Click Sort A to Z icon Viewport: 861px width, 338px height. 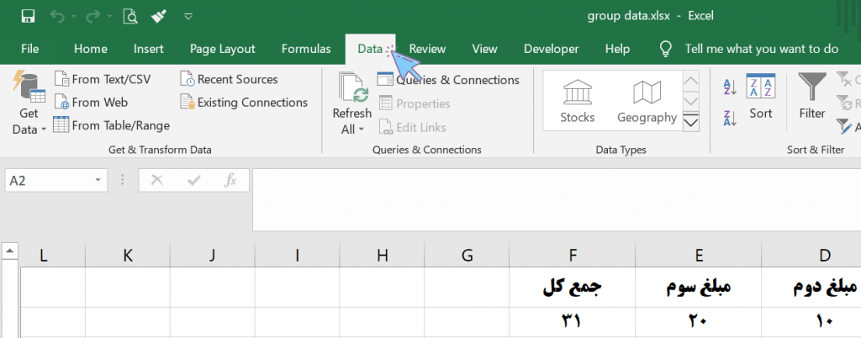730,87
